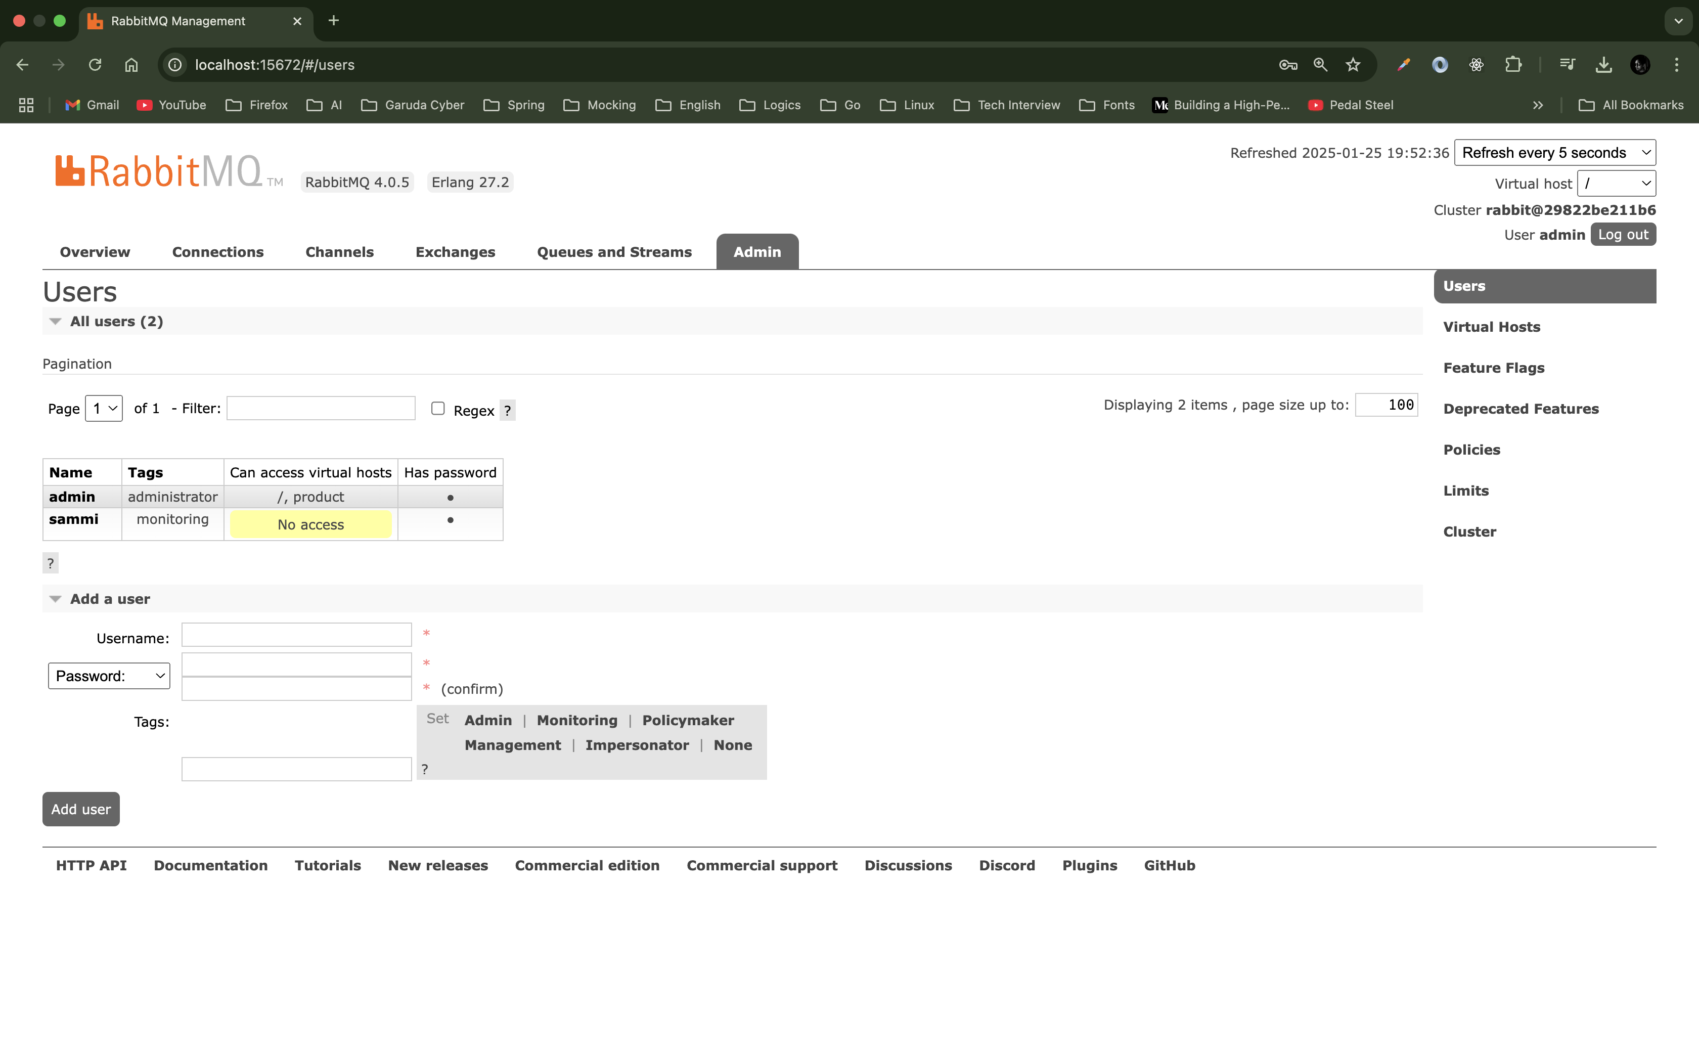Open the apps grid in bookmarks bar

26,105
